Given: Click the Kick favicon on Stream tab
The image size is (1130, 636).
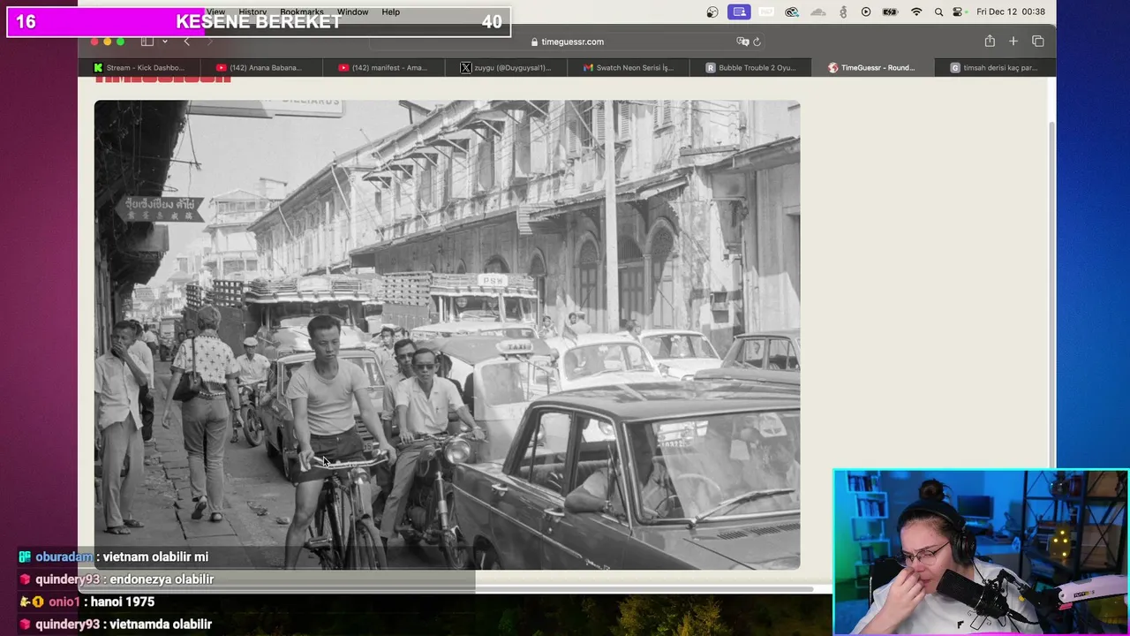Looking at the screenshot, I should tap(98, 67).
